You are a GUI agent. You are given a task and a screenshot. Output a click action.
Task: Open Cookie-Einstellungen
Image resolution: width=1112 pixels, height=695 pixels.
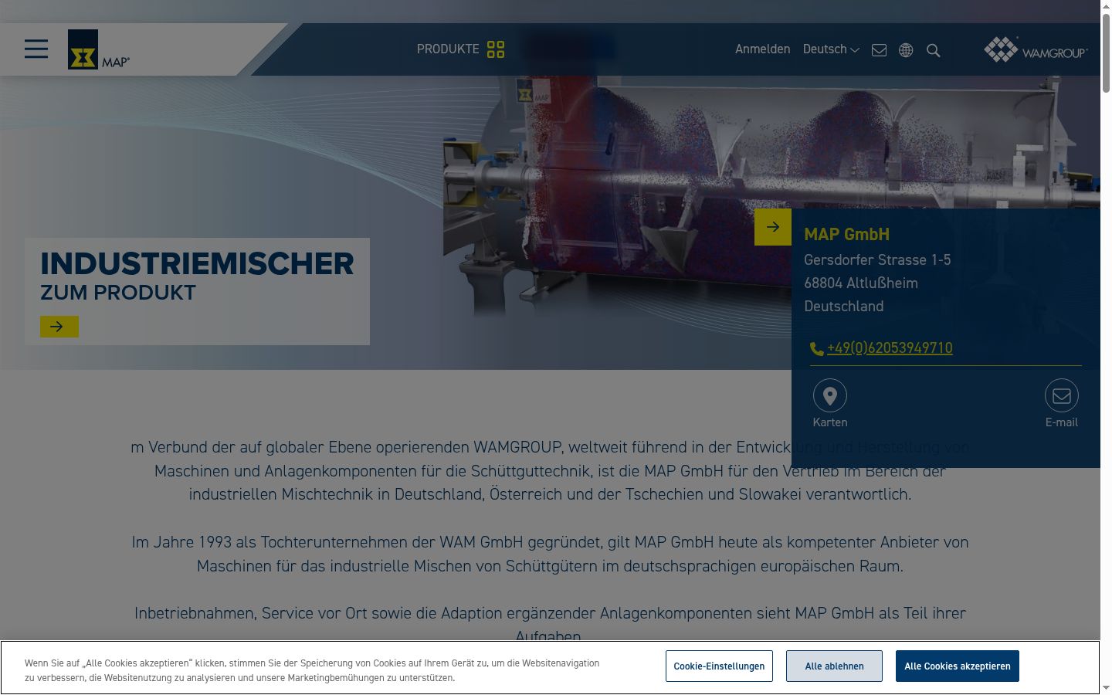[x=719, y=666]
